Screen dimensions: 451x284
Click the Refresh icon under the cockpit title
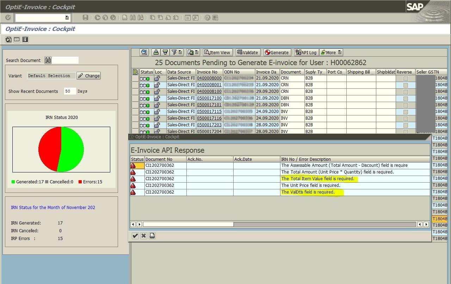coord(8,39)
